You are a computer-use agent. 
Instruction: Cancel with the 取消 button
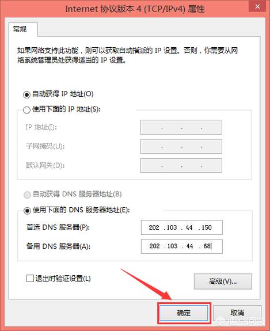[237, 313]
